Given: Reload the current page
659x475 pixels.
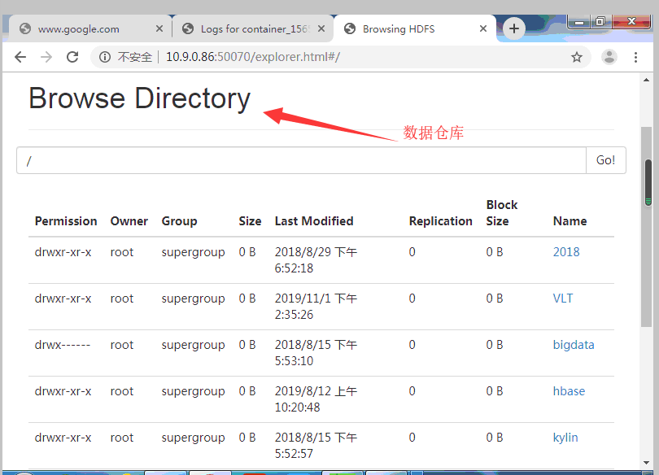Looking at the screenshot, I should pyautogui.click(x=72, y=57).
